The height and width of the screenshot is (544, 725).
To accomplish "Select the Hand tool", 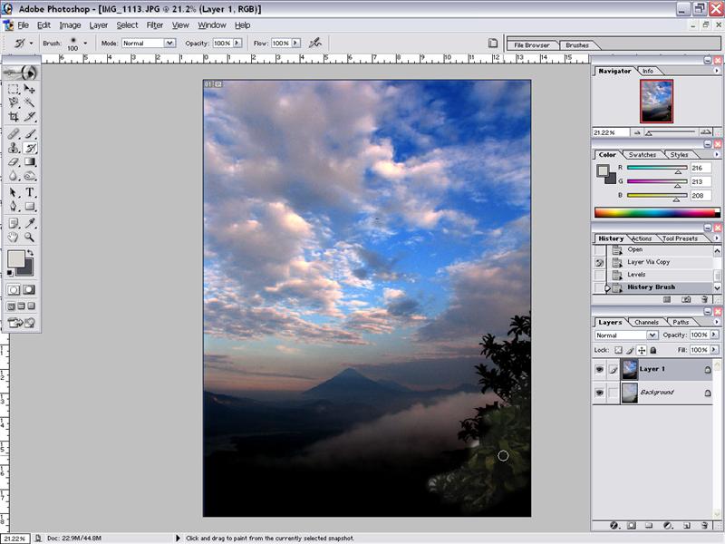I will pos(14,238).
